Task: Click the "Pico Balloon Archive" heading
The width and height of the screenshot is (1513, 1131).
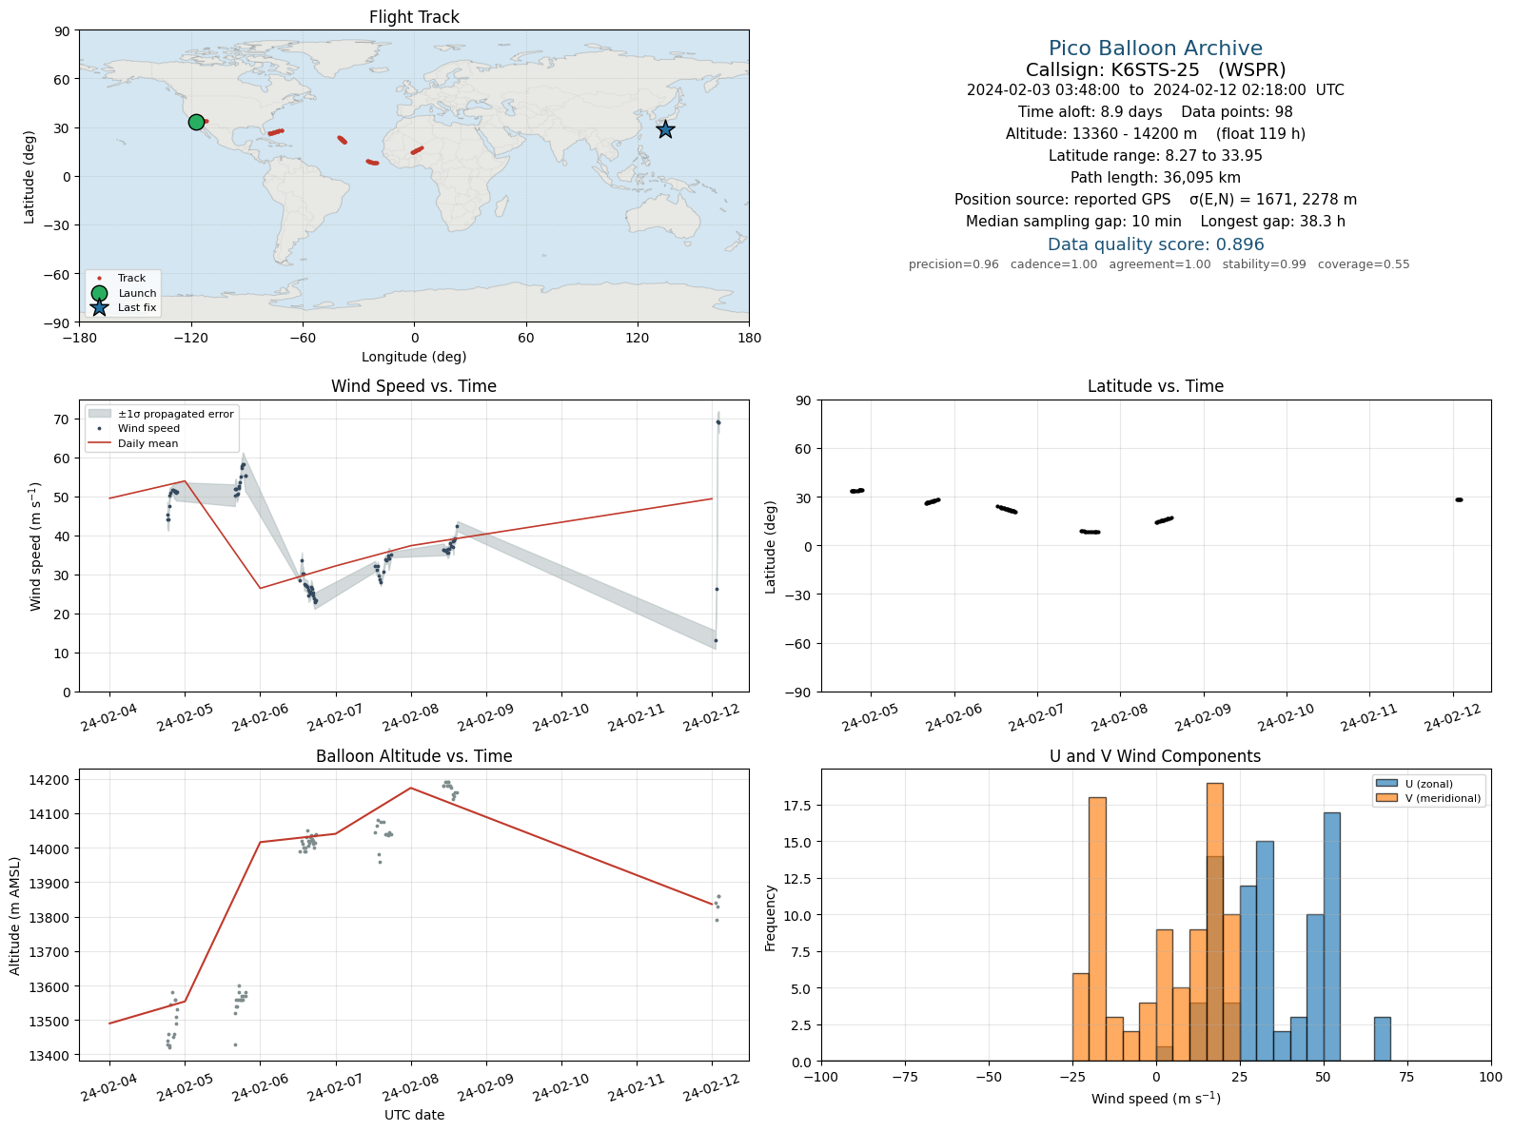Action: (x=1155, y=49)
